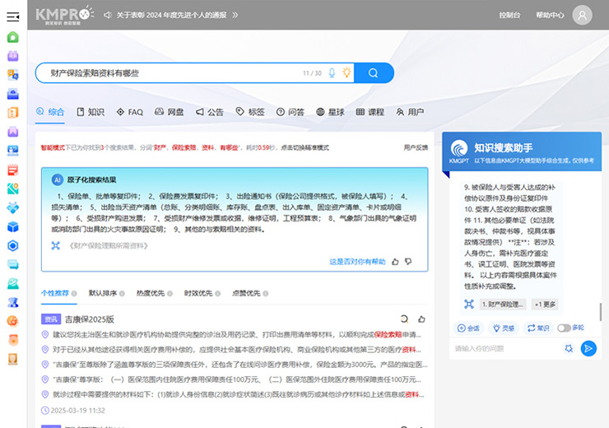Click the 灵感 inspiration button

point(504,328)
